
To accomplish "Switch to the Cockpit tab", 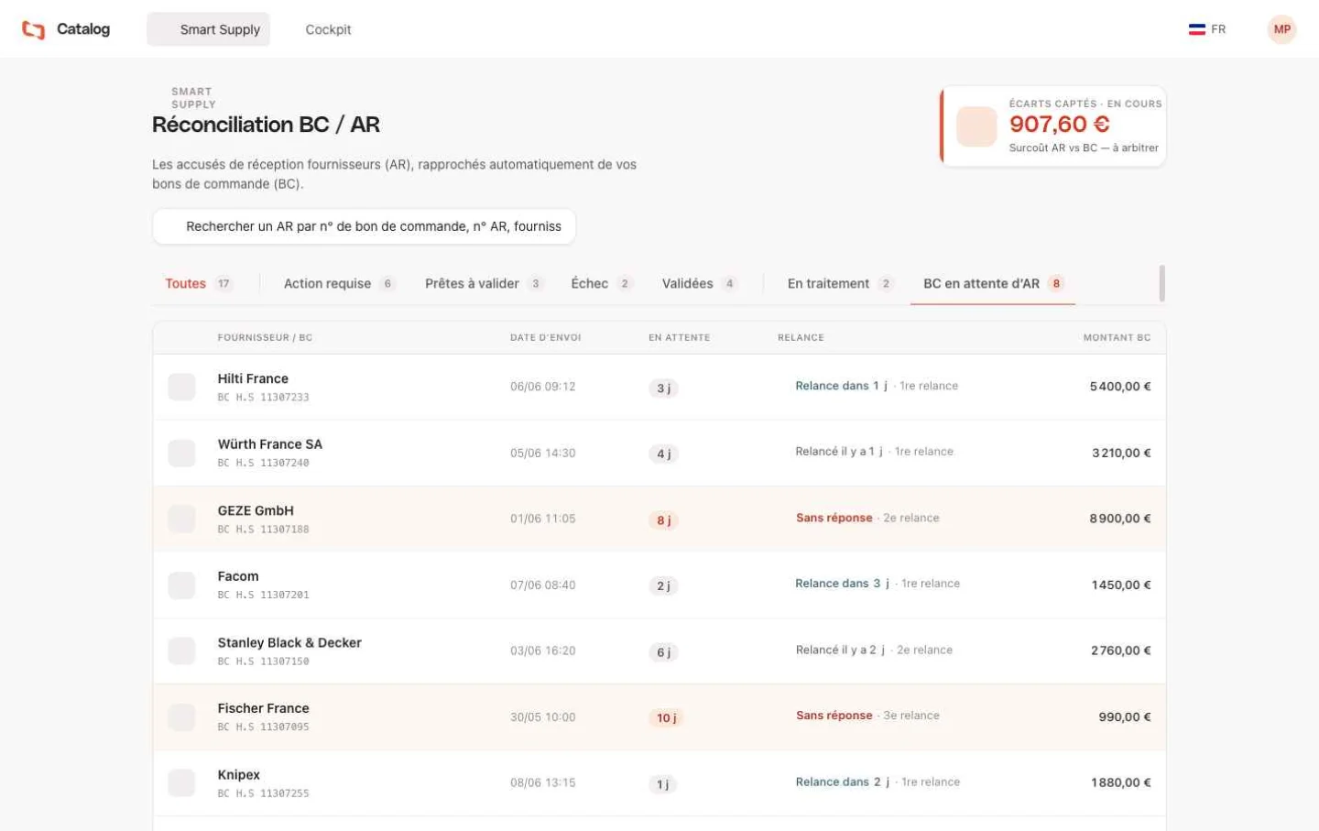I will pos(328,29).
